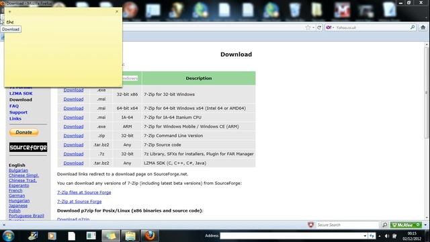
Task: Switch to Sticky Notes on the taskbar
Action: [111, 236]
